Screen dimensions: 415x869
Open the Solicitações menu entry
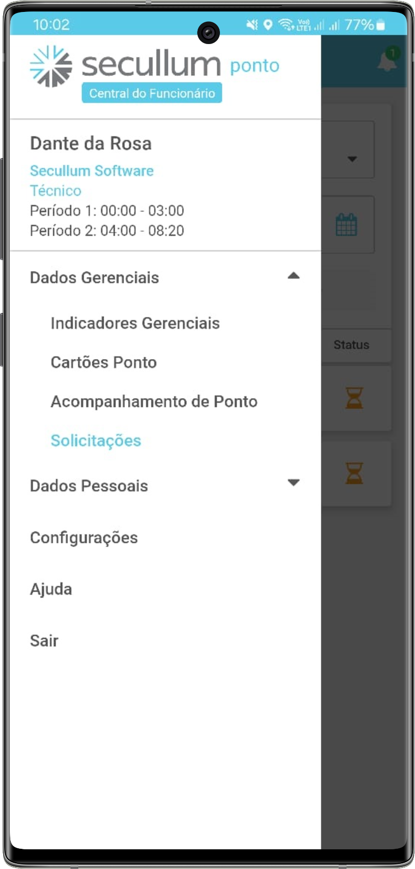pos(96,441)
